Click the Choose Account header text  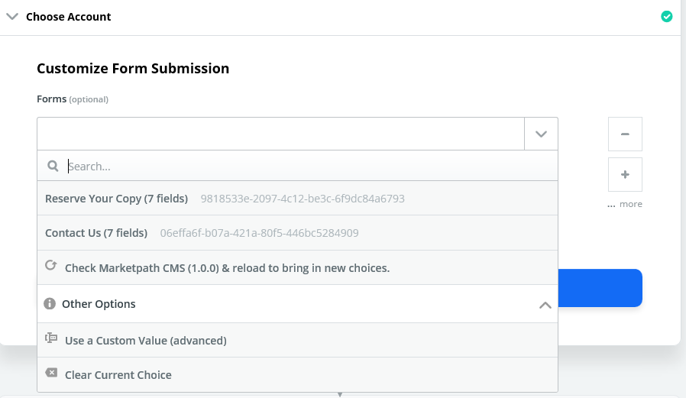point(69,17)
